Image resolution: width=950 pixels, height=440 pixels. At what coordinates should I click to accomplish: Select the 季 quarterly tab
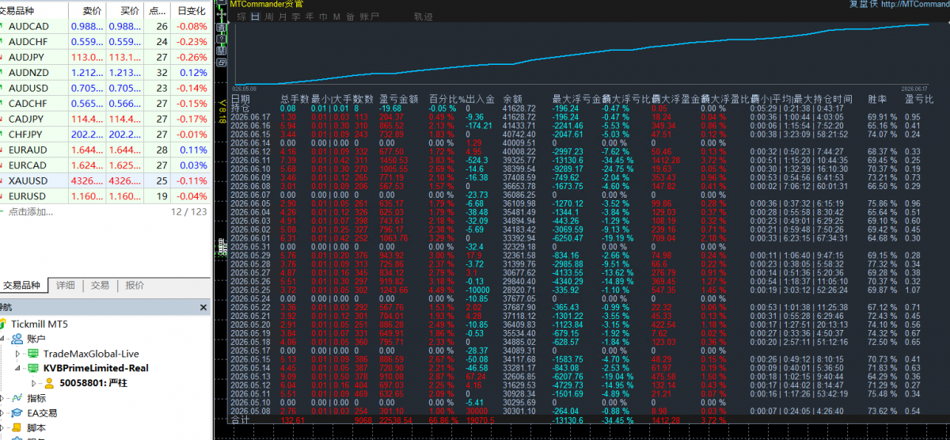tap(296, 17)
